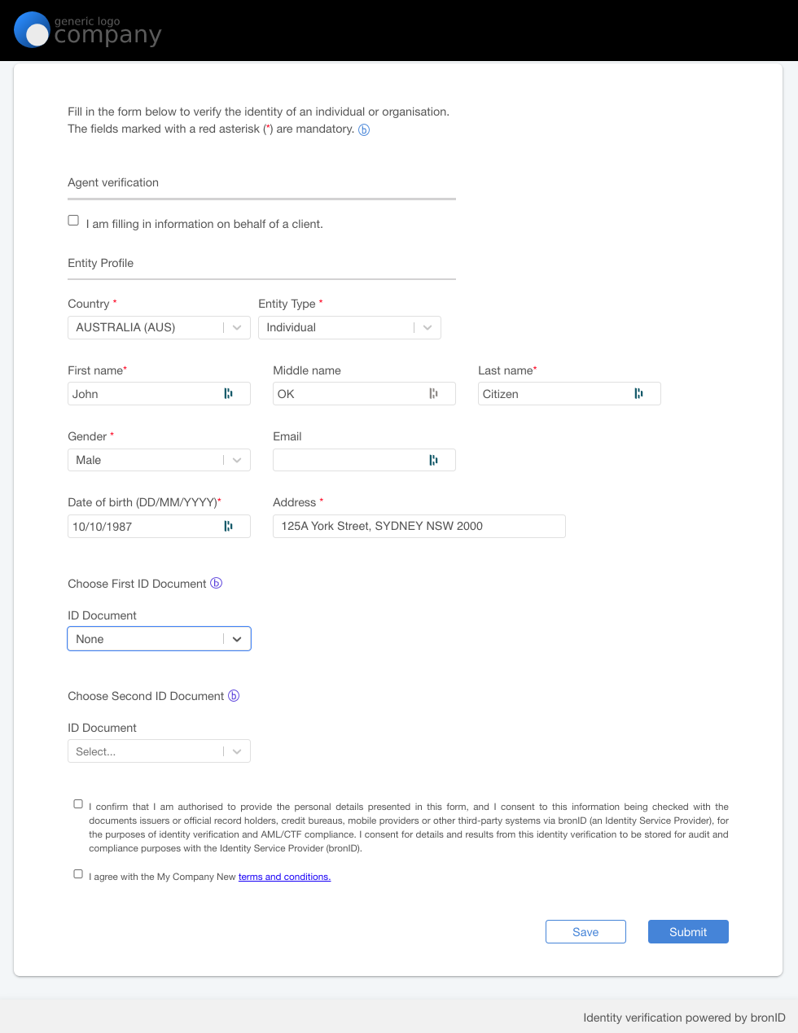Click 'Identity verification powered by bronID' footer text

[684, 1018]
